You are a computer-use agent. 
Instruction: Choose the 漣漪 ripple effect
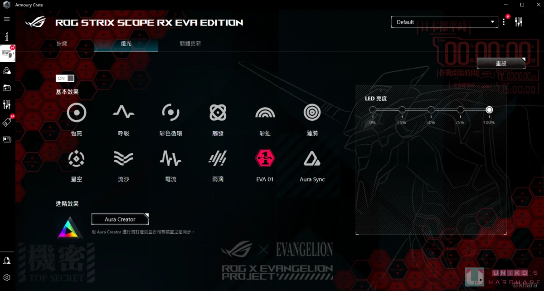click(312, 112)
